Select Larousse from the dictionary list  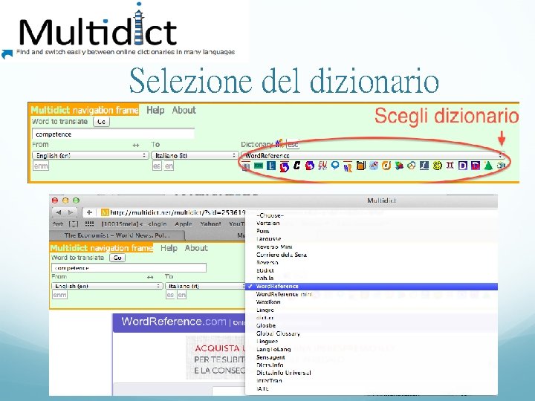(268, 238)
